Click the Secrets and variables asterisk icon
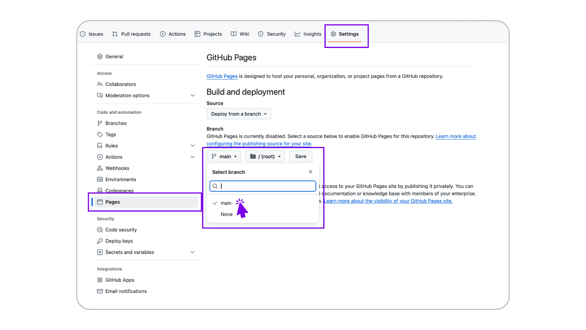Screen dimensions: 586x330 100,252
